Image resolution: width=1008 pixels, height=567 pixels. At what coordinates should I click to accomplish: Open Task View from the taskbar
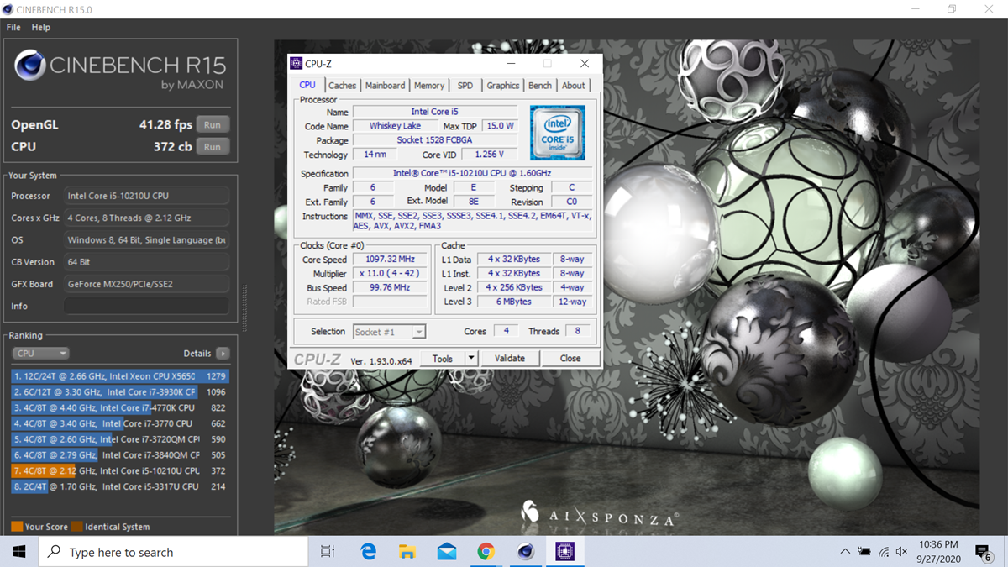coord(328,552)
